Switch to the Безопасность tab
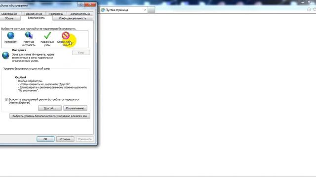This screenshot has height=177, width=316. [36, 18]
